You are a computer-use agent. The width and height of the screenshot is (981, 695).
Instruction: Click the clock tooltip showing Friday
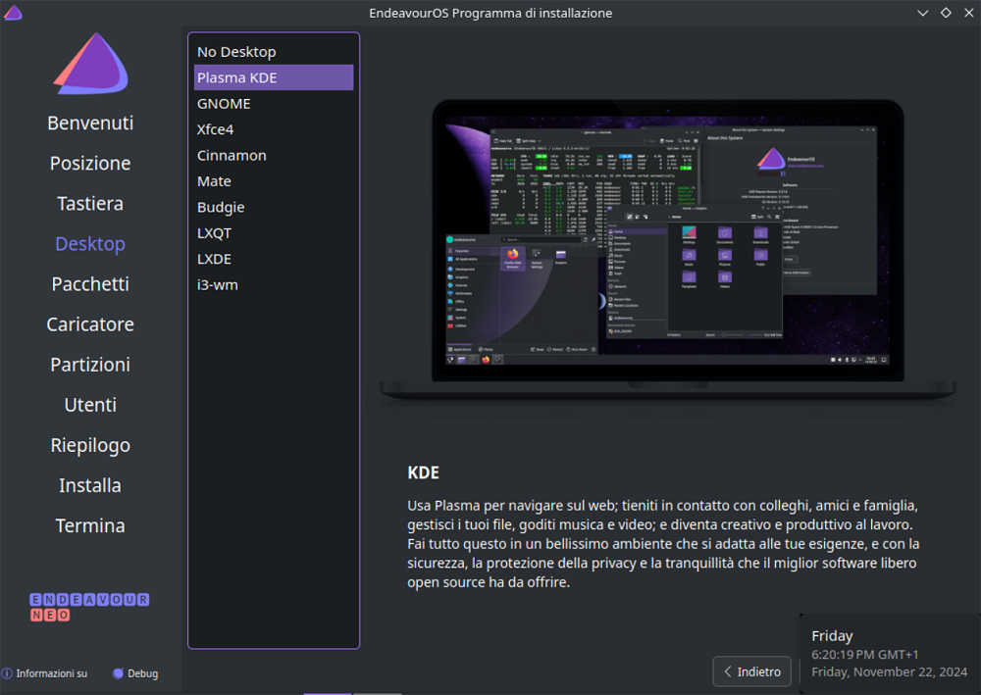pyautogui.click(x=890, y=654)
